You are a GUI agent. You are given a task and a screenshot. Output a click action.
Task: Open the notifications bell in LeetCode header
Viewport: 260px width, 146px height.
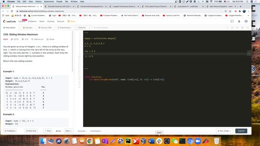point(239,21)
